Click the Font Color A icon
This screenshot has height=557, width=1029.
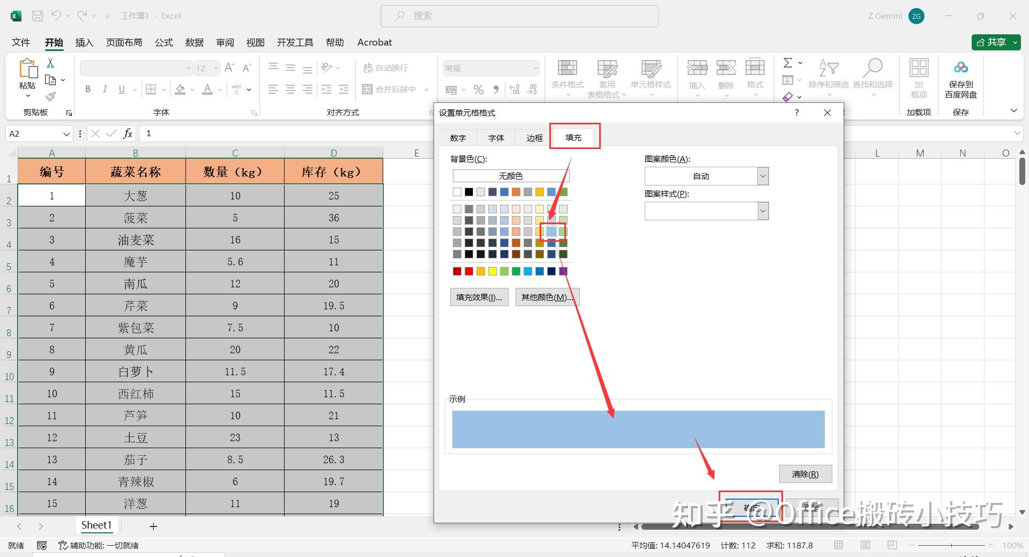207,89
